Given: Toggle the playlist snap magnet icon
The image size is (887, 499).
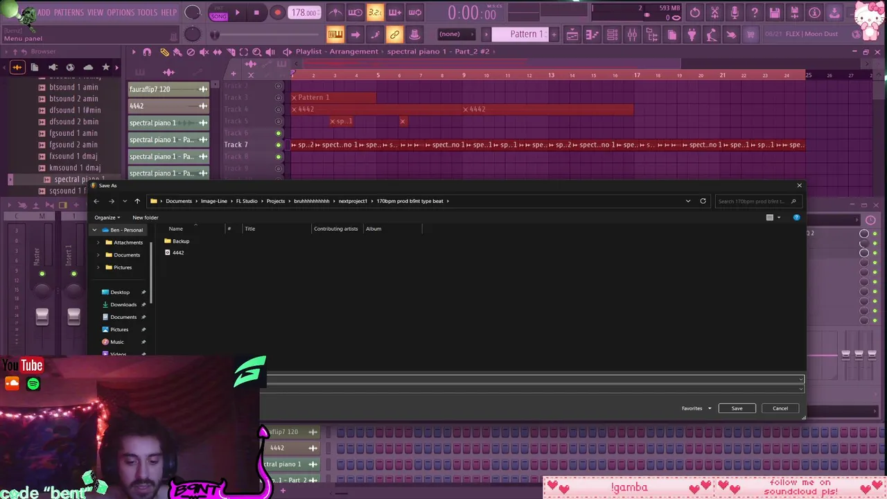Looking at the screenshot, I should click(x=147, y=52).
